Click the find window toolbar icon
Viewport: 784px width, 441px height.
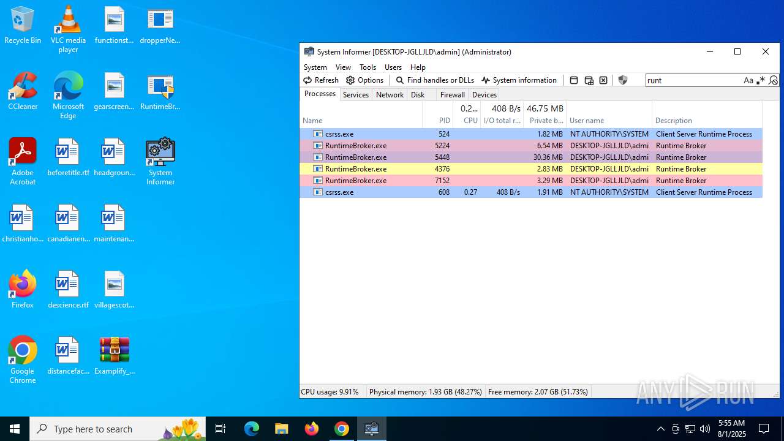[x=574, y=80]
